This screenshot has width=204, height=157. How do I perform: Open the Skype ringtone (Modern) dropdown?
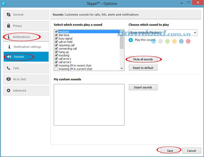click(x=163, y=33)
